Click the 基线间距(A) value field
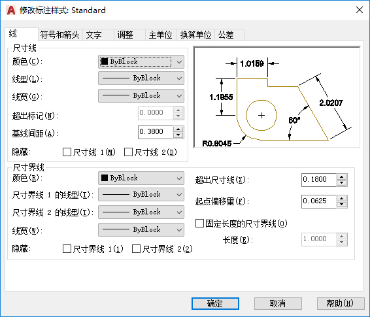 point(156,132)
